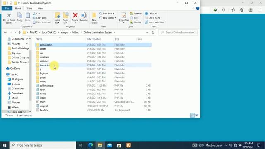This screenshot has height=149, width=265.
Task: Select the login-ui folder
Action: 93,73
